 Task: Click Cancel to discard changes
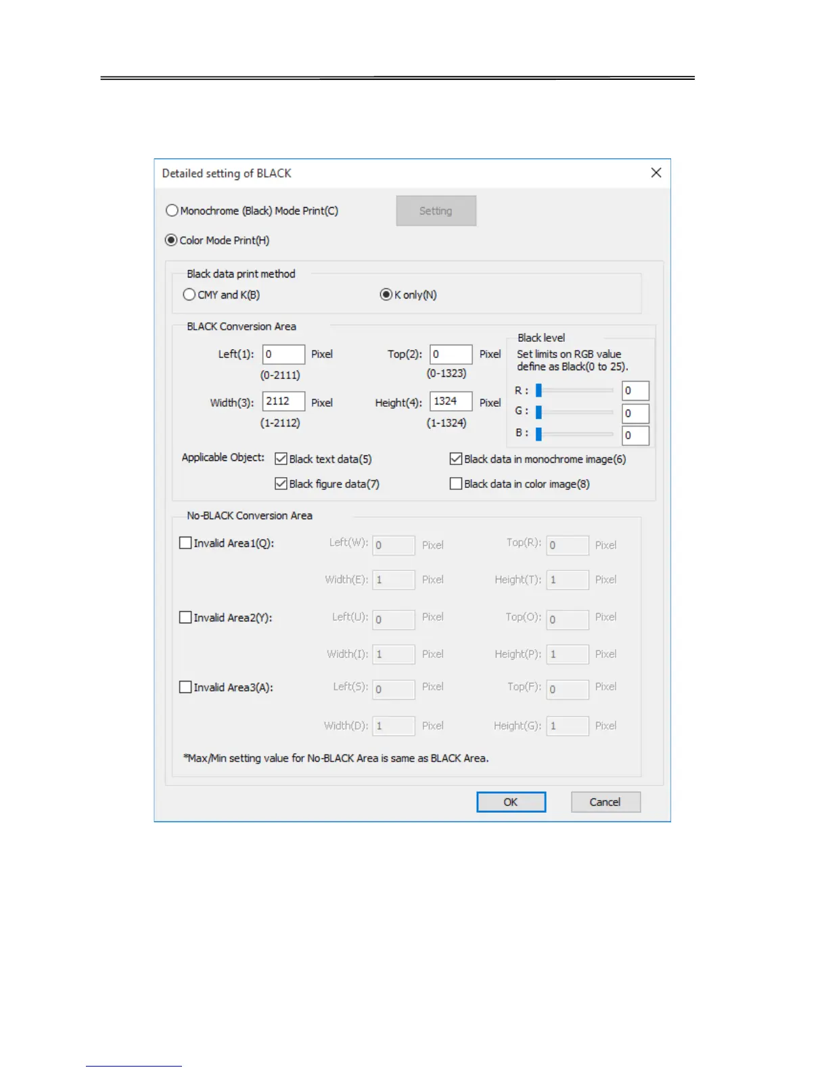[x=605, y=802]
